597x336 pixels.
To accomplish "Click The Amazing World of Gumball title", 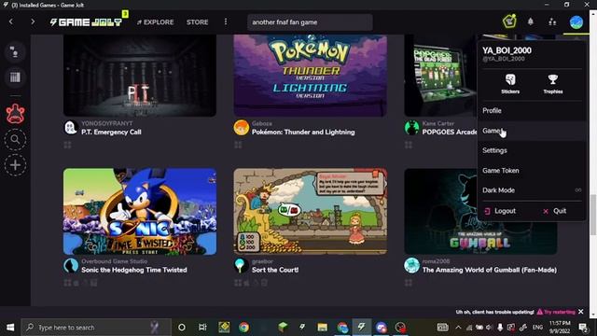I will [489, 270].
